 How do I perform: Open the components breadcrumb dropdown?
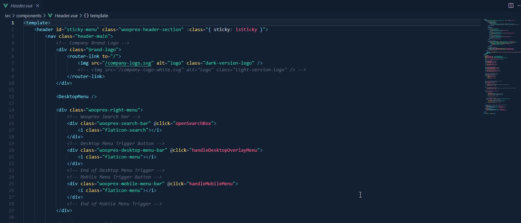coord(29,16)
